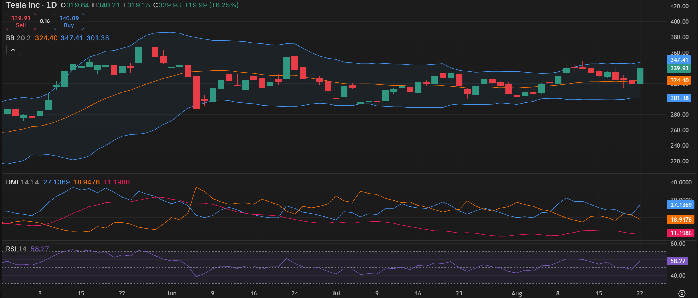Open chart settings gear icon
The height and width of the screenshot is (298, 698).
tap(682, 293)
